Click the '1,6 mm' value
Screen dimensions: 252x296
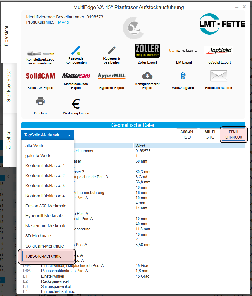pos(142,271)
